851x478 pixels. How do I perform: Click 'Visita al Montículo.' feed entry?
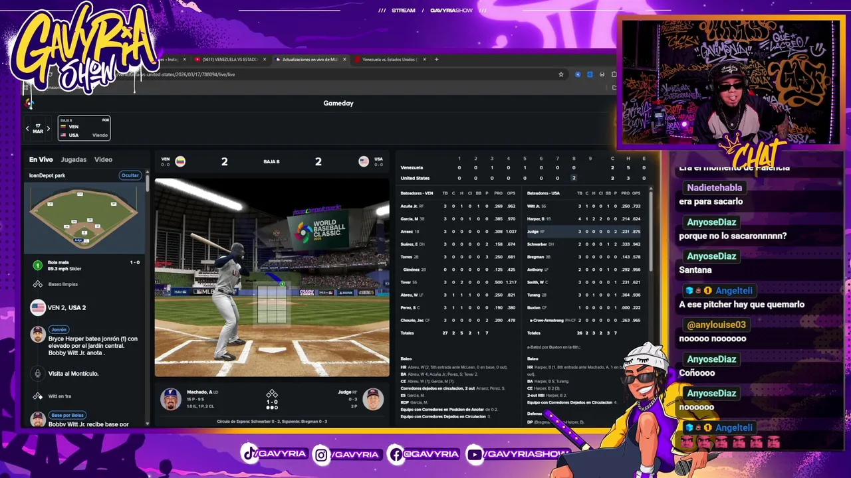[73, 374]
